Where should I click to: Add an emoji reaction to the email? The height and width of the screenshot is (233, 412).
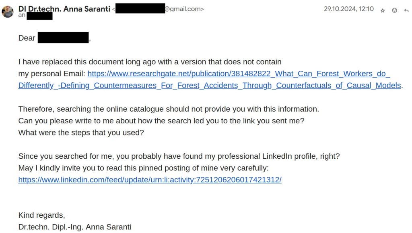point(394,10)
